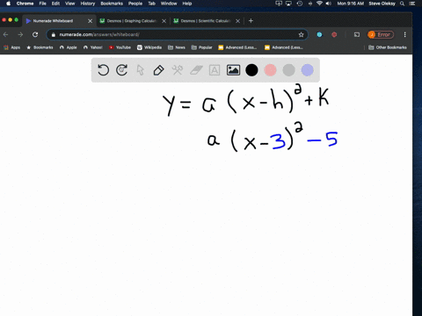Click the numerade.com address bar
The width and height of the screenshot is (422, 316).
[x=177, y=34]
